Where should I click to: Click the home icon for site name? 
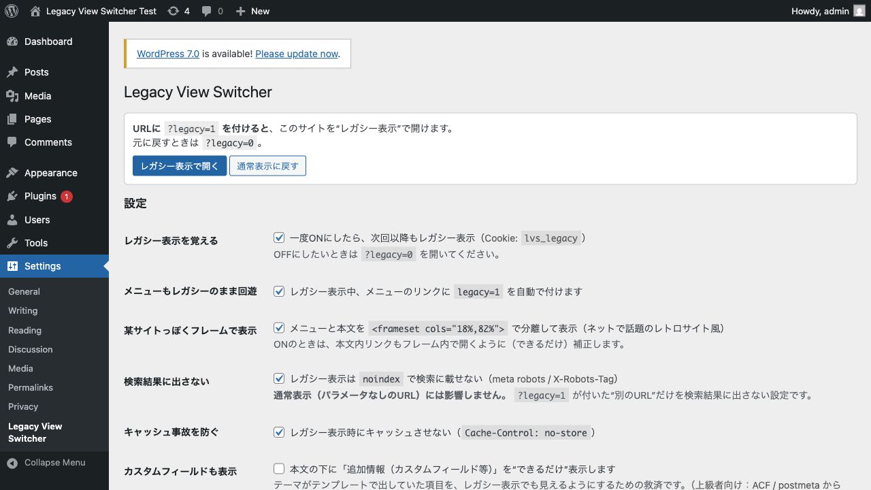point(35,11)
